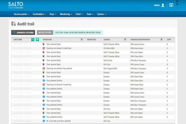Click the invalid key denied icon
The height and width of the screenshot is (124, 186).
44,48
